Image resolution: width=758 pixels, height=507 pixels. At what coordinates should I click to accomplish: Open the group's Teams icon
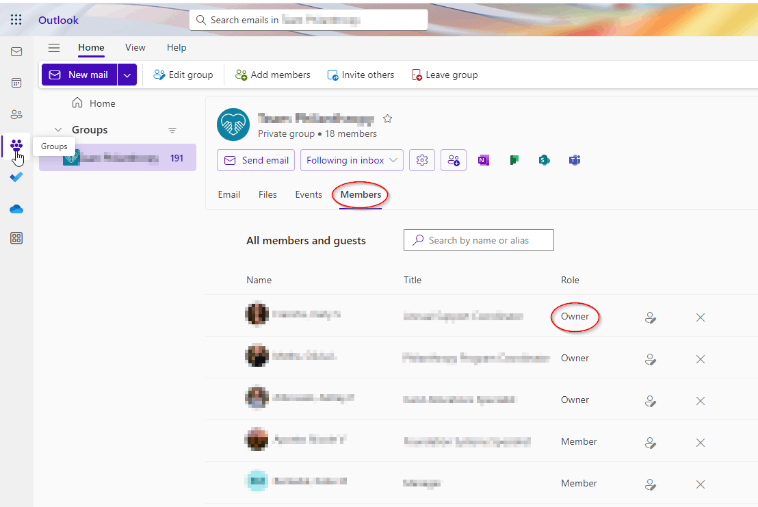[574, 160]
